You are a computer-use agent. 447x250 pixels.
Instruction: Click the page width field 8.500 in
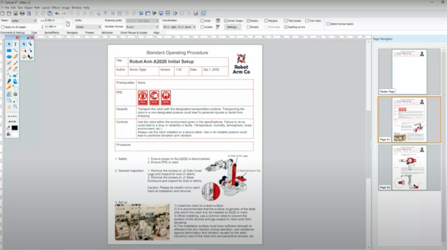pyautogui.click(x=54, y=20)
